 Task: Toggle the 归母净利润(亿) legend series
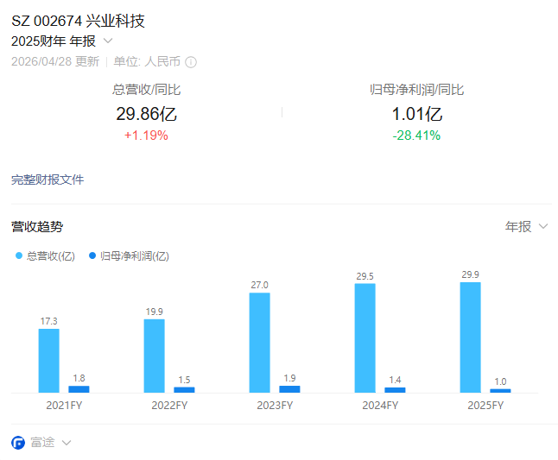click(129, 256)
